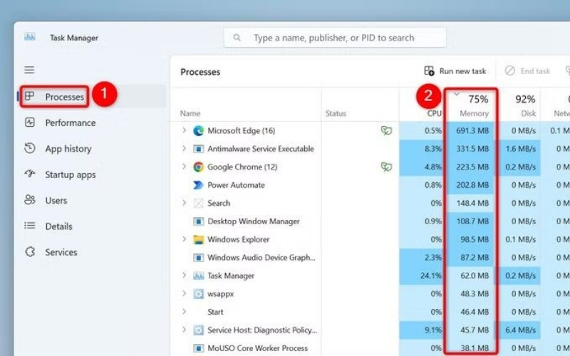570x356 pixels.
Task: Click the Task Manager app icon in title bar
Action: (x=30, y=38)
